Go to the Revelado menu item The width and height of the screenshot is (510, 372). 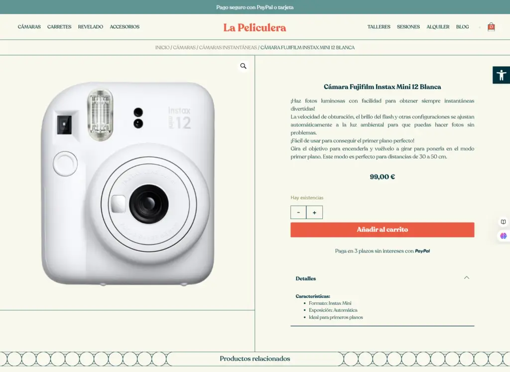[x=91, y=27]
